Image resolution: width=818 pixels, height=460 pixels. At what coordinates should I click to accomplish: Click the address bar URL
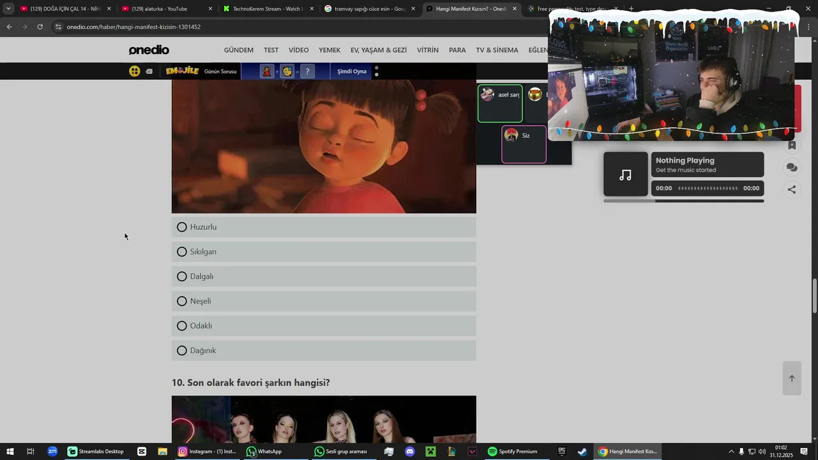pos(134,27)
